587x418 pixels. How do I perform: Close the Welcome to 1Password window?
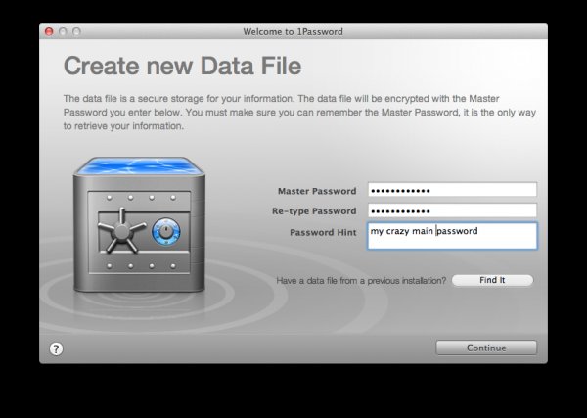(49, 32)
